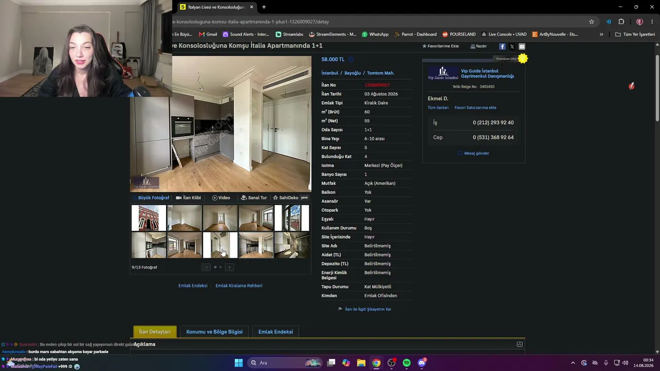Switch to the Emlak Endeksi tab

(275, 332)
